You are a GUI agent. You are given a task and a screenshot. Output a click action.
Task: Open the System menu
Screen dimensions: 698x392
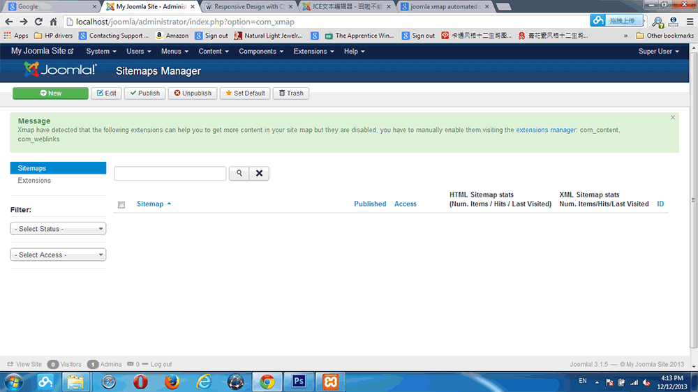pyautogui.click(x=101, y=51)
